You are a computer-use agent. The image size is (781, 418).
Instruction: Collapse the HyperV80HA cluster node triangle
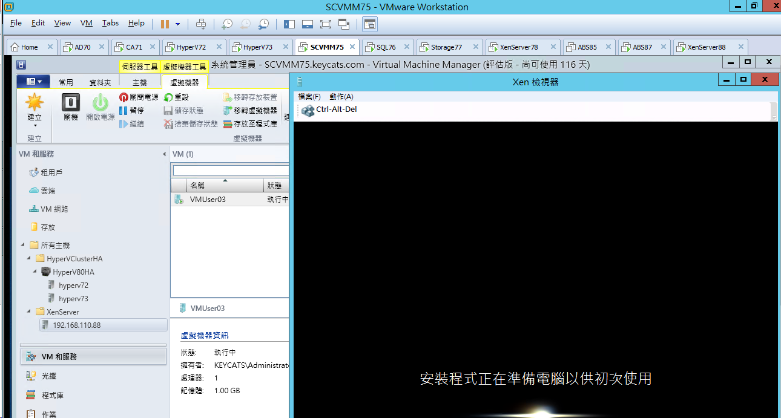pos(35,272)
